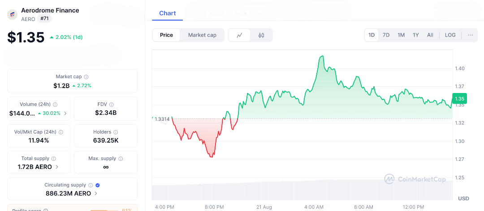Enable LOG scale on chart
The width and height of the screenshot is (484, 211).
click(x=450, y=35)
